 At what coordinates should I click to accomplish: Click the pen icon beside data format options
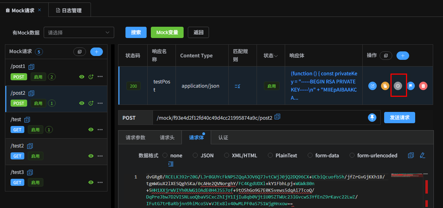pos(423,155)
